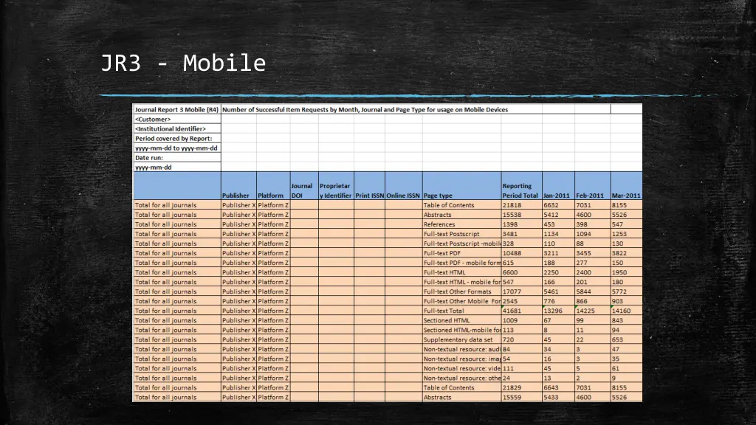The height and width of the screenshot is (425, 756).
Task: Select the Jan-2011 value "3211"
Action: (558, 253)
